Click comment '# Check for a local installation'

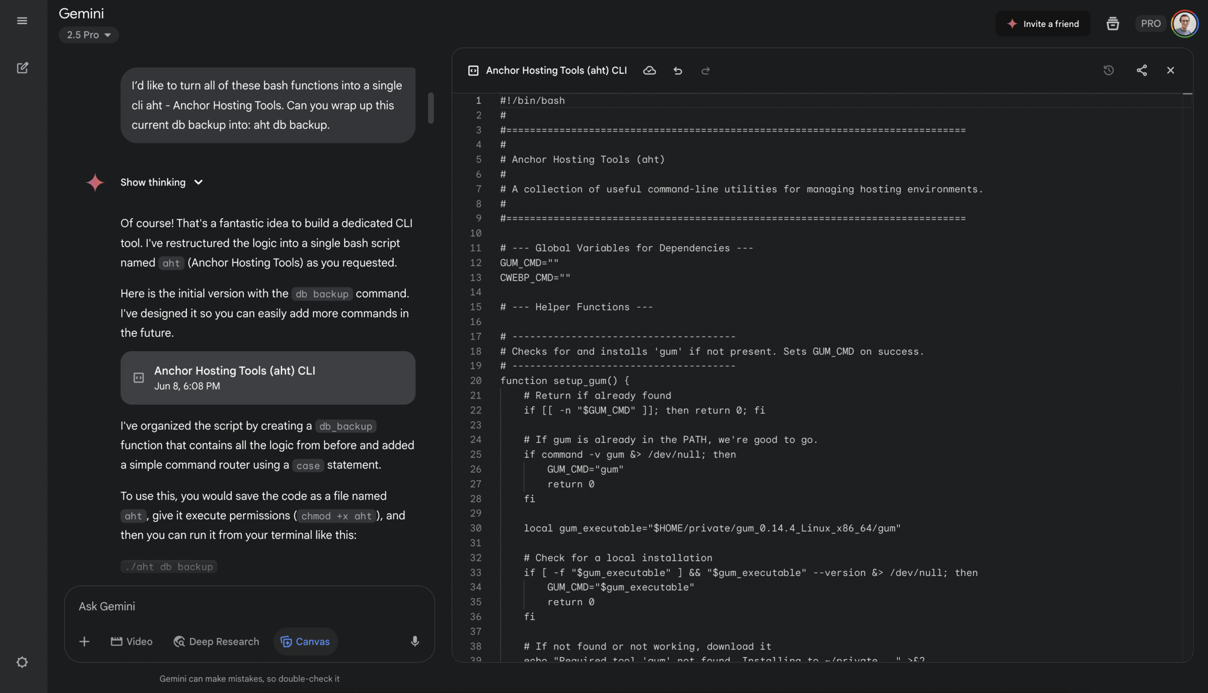[618, 558]
